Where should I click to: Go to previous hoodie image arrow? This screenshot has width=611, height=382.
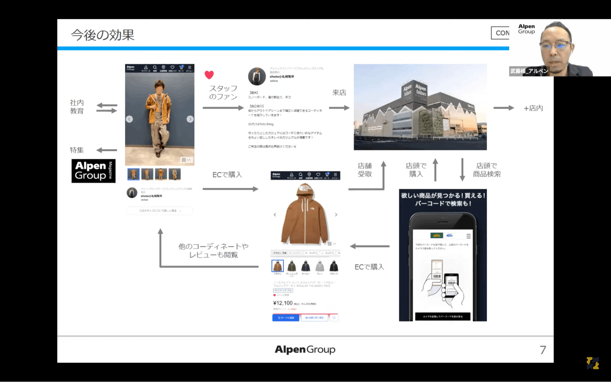click(275, 215)
